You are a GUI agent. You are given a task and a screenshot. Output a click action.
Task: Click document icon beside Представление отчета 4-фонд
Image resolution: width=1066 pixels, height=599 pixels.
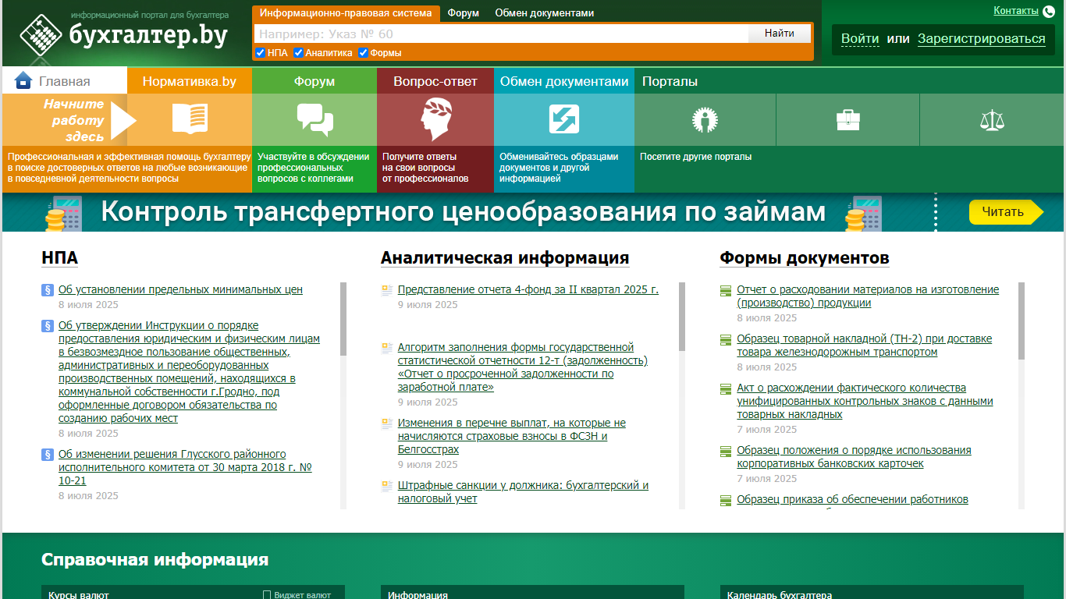(386, 290)
